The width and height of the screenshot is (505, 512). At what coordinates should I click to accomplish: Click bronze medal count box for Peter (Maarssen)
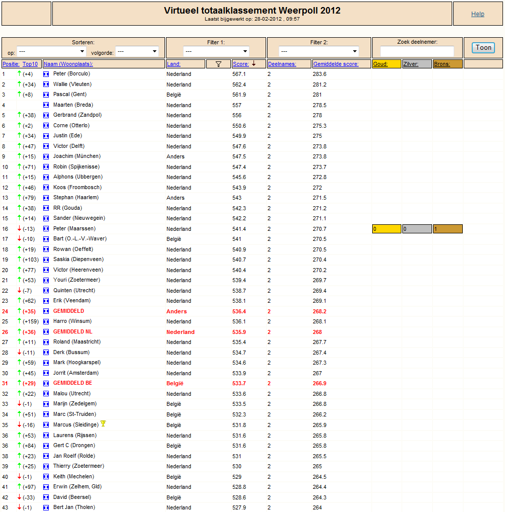(x=448, y=229)
